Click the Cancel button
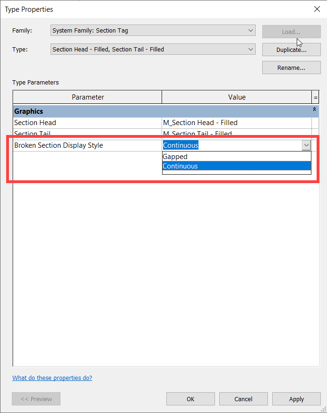 coord(243,399)
